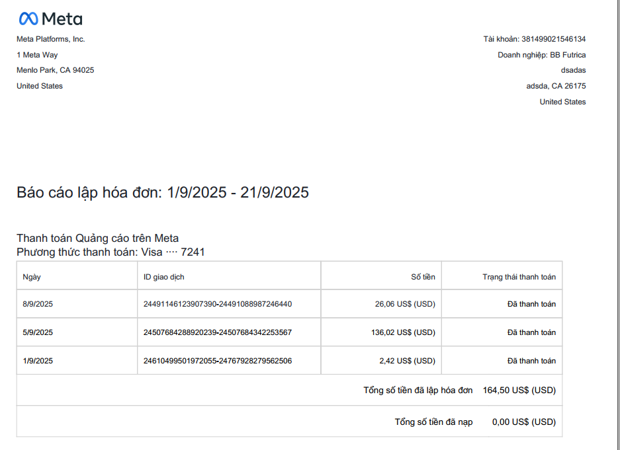Select the Meta Platforms, Inc. text

[50, 39]
